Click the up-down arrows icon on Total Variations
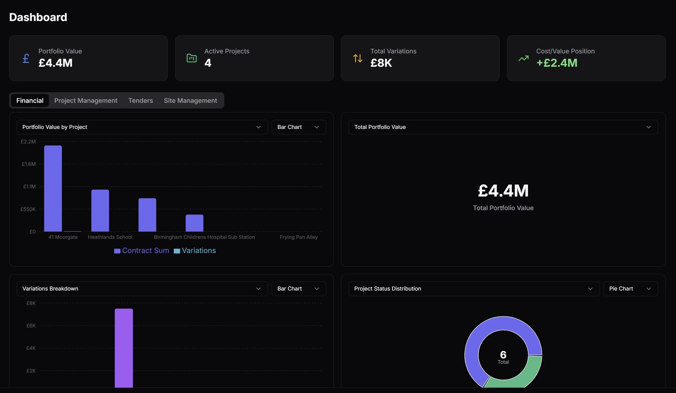Screen dimensions: 676x393 (357, 58)
